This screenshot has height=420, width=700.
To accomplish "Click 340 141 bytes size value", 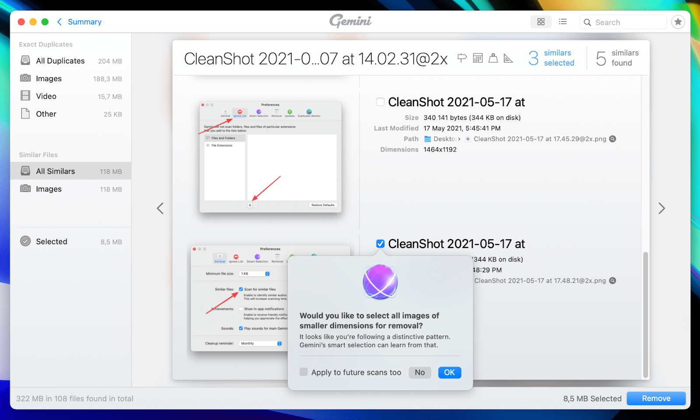I will 472,118.
